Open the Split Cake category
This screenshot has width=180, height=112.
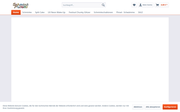(40, 12)
